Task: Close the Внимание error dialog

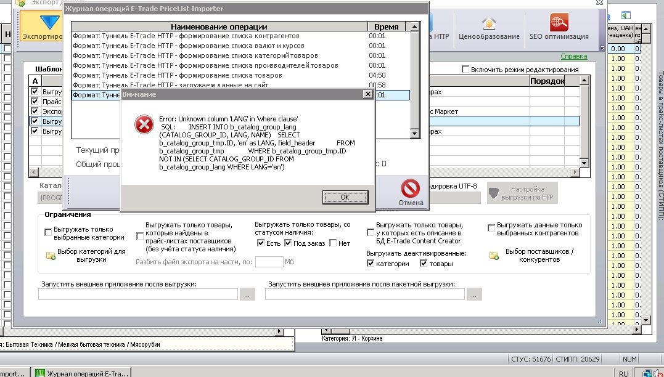Action: (367, 94)
